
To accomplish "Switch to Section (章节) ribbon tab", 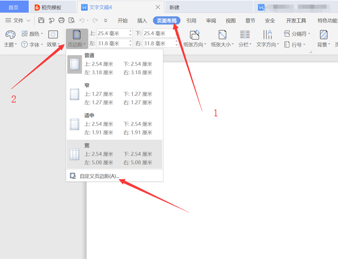I will pos(250,20).
